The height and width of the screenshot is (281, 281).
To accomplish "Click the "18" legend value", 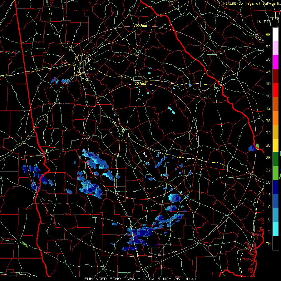I will coord(268,182).
